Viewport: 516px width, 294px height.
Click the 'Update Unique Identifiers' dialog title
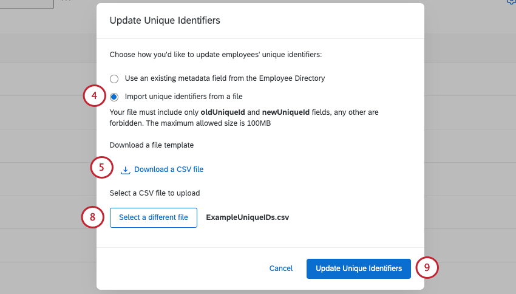pyautogui.click(x=165, y=21)
